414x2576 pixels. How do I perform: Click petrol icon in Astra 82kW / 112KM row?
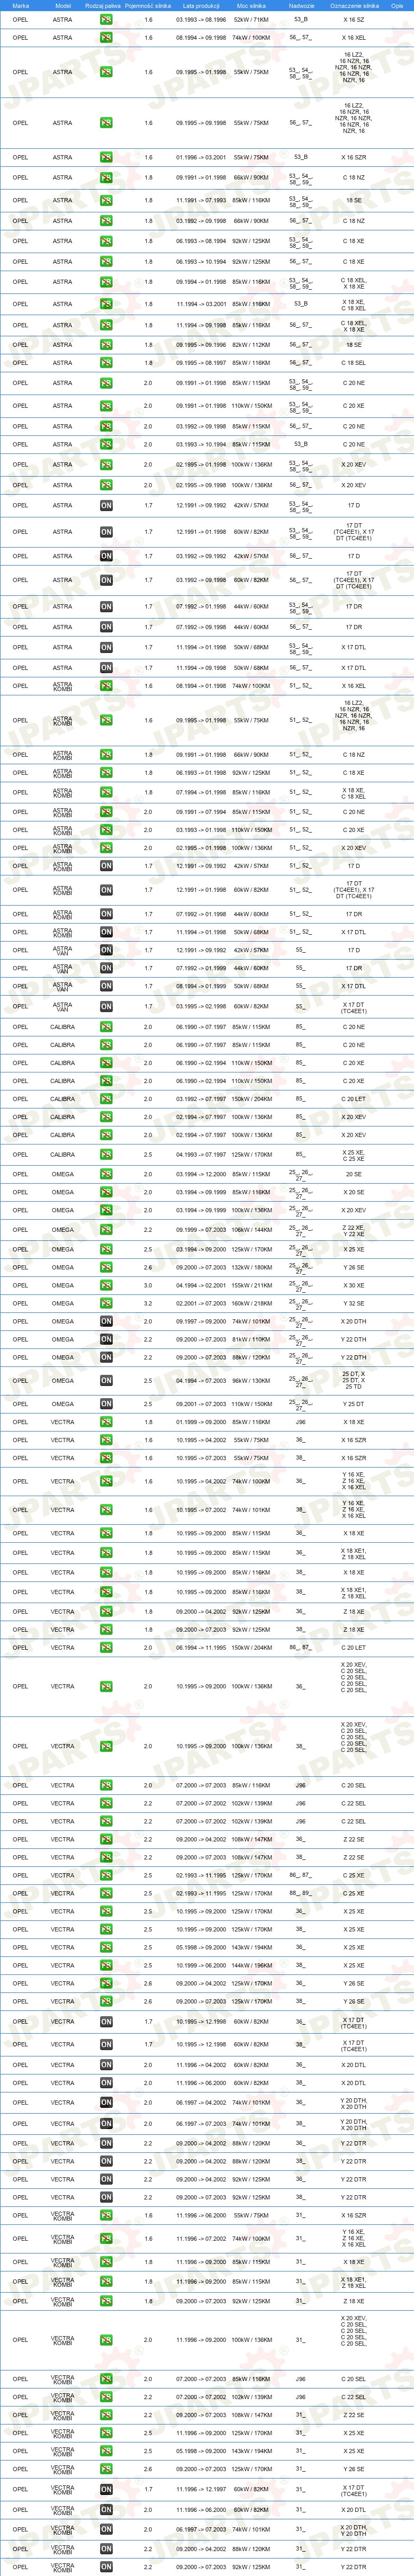tap(106, 345)
